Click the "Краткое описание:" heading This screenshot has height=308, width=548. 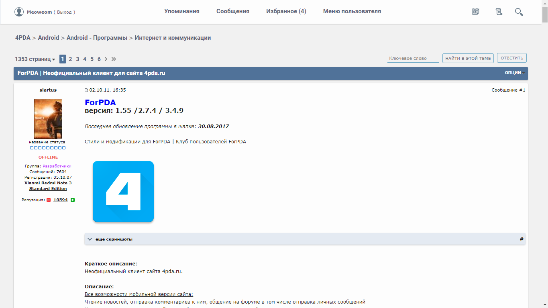(x=111, y=264)
